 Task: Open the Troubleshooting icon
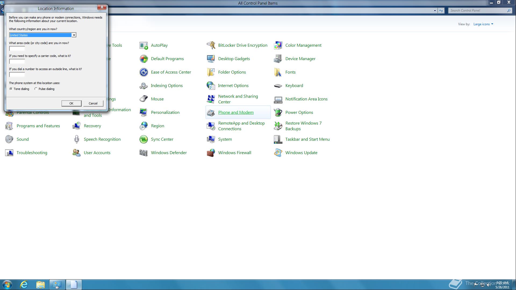pyautogui.click(x=9, y=153)
